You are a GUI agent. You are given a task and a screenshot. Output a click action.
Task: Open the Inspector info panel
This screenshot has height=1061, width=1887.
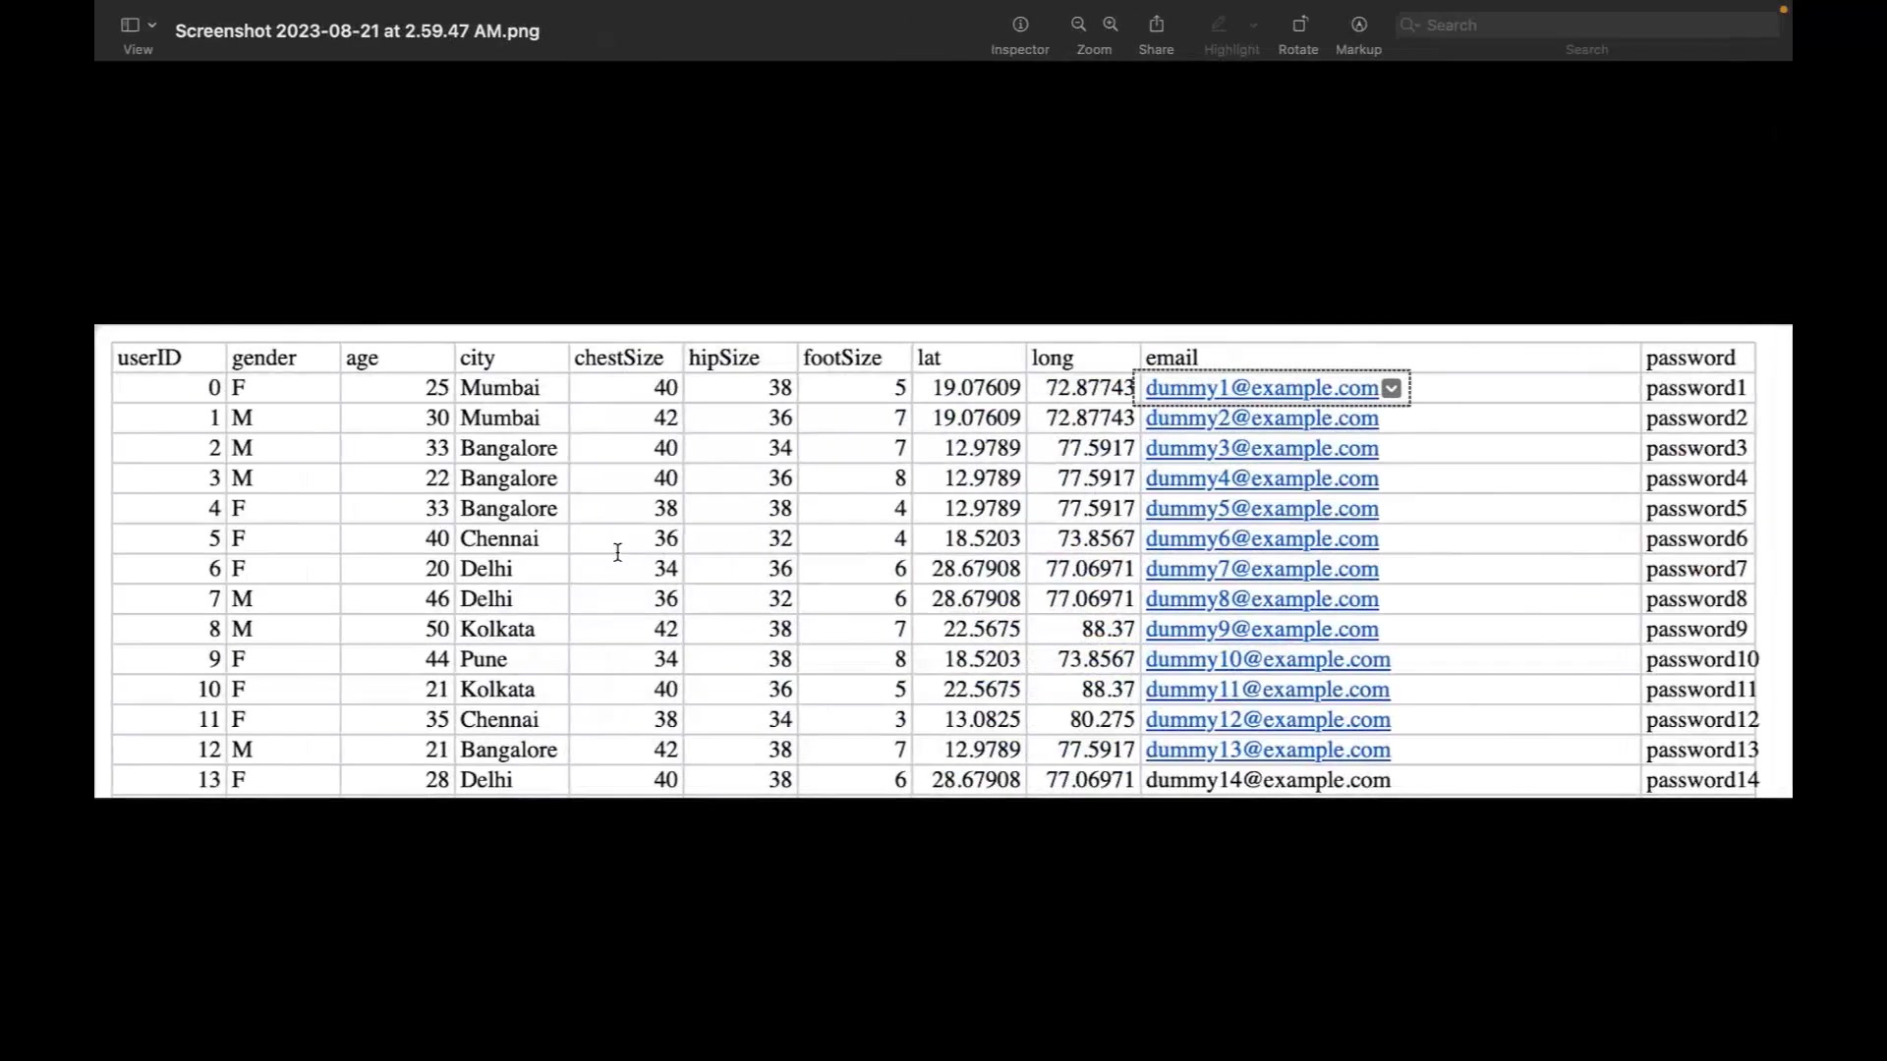click(1020, 25)
